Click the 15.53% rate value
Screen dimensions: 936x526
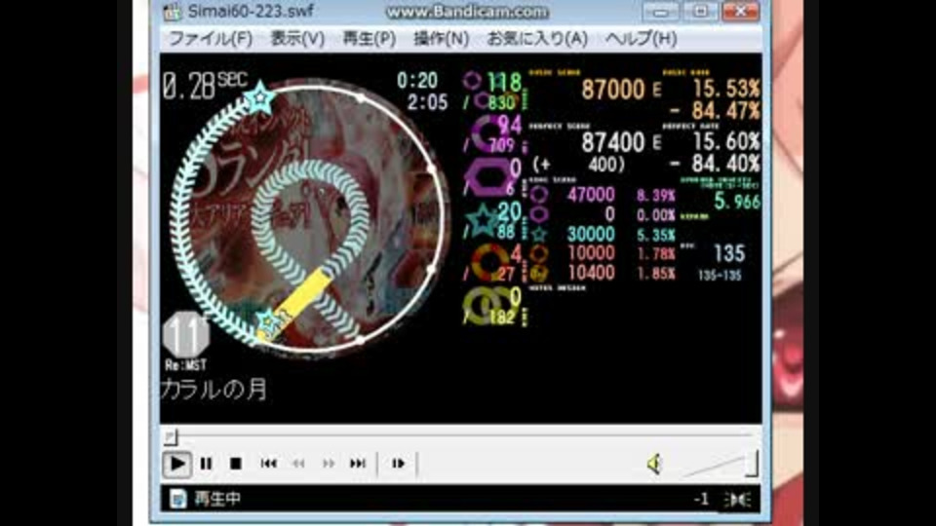tap(726, 89)
